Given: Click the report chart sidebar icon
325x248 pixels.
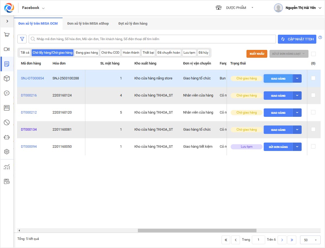Looking at the screenshot, I should point(7,167).
